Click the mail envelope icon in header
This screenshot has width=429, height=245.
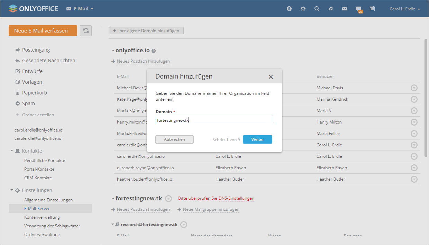pyautogui.click(x=345, y=9)
